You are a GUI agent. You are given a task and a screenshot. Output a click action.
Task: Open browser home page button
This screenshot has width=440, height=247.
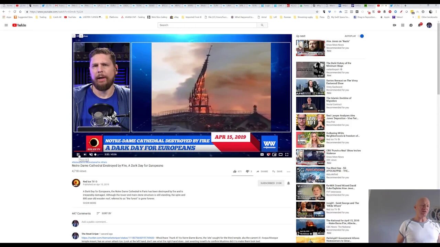(20, 12)
